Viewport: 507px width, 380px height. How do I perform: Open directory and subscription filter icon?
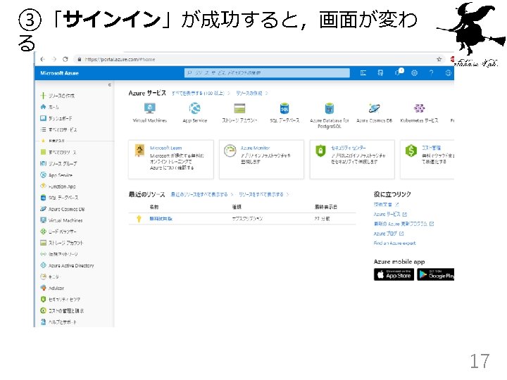pos(380,73)
